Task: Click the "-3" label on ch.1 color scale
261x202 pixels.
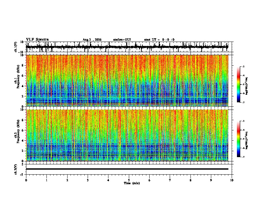Action: pos(243,66)
